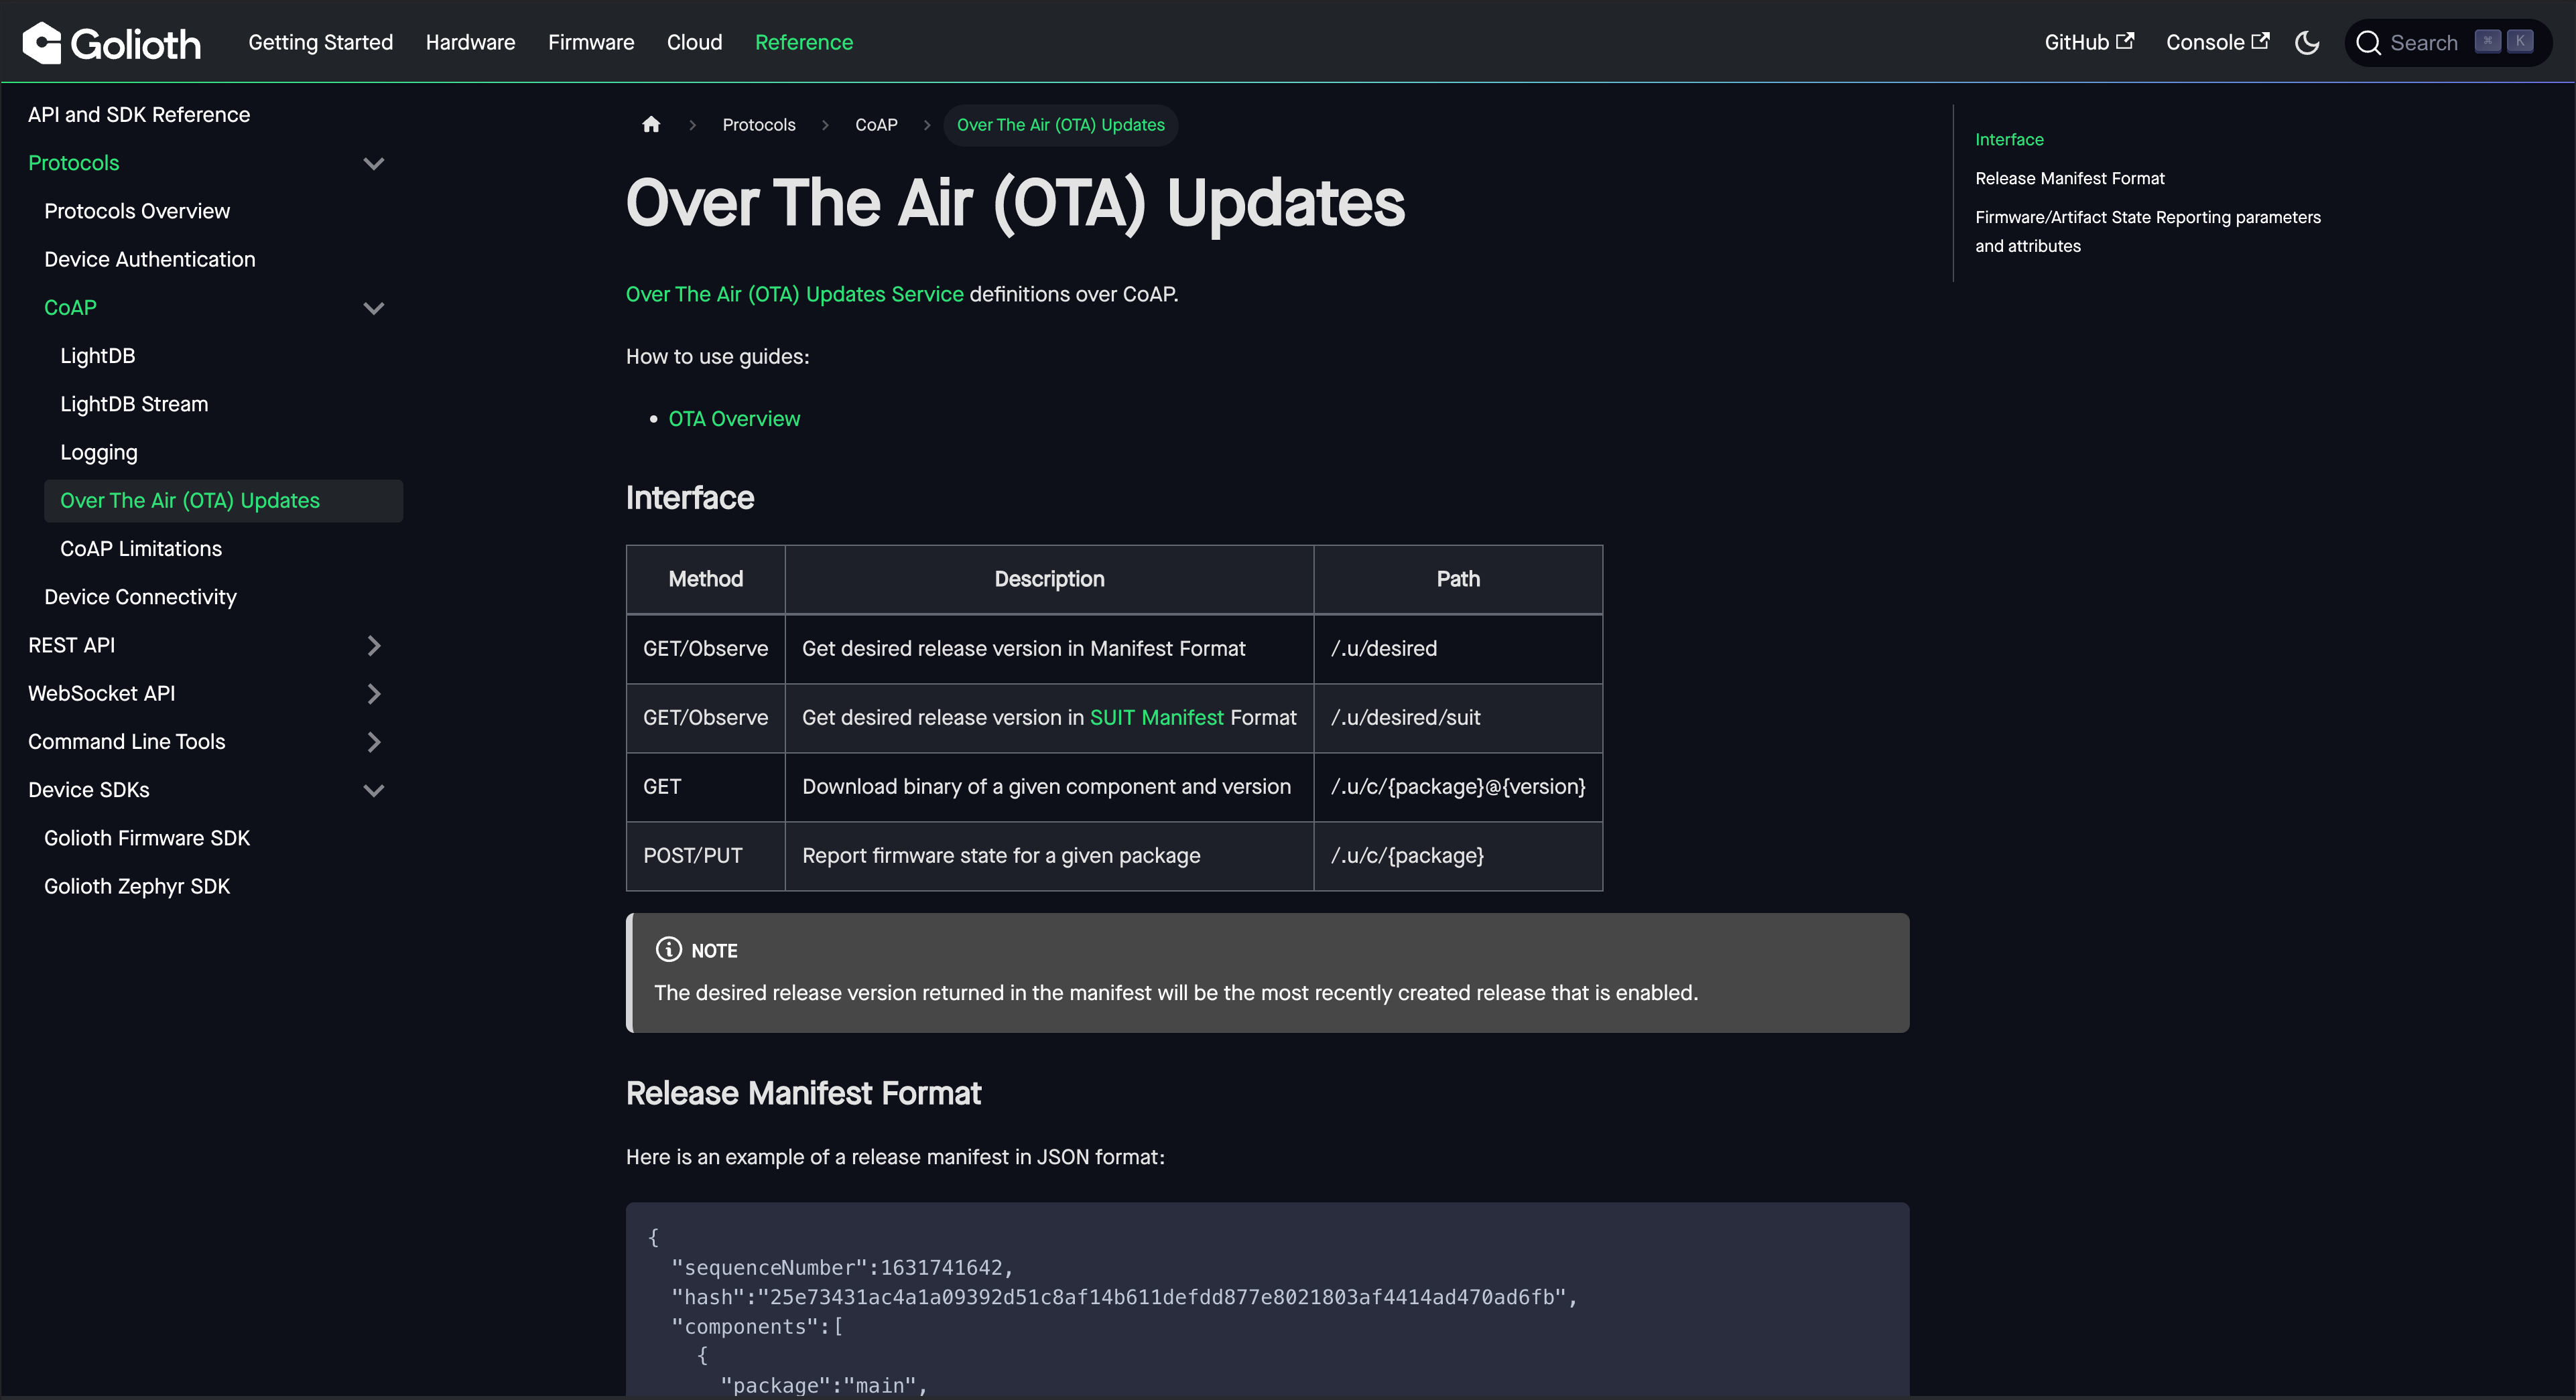
Task: Expand the WebSocket API section
Action: [373, 693]
